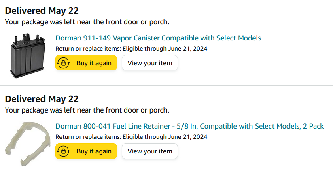333x170 pixels.
Task: Click return eligibility text under Vapor Canister
Action: pos(131,49)
